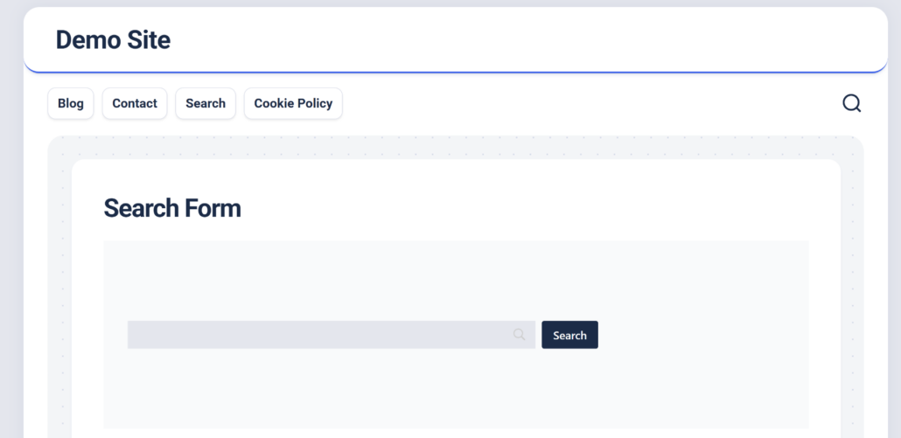This screenshot has width=901, height=438.
Task: Click empty header area right of Demo Site
Action: coord(525,39)
